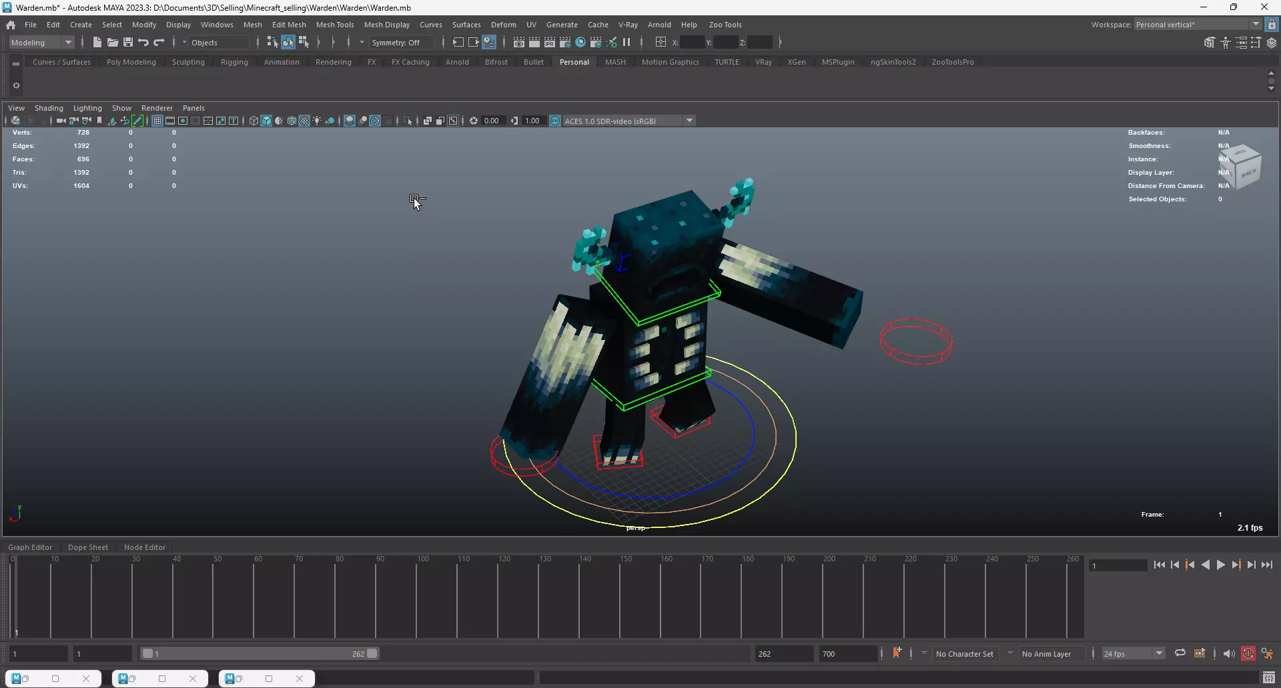Viewport: 1281px width, 688px height.
Task: Show the Channel Box Layer Editor icon
Action: [1272, 43]
